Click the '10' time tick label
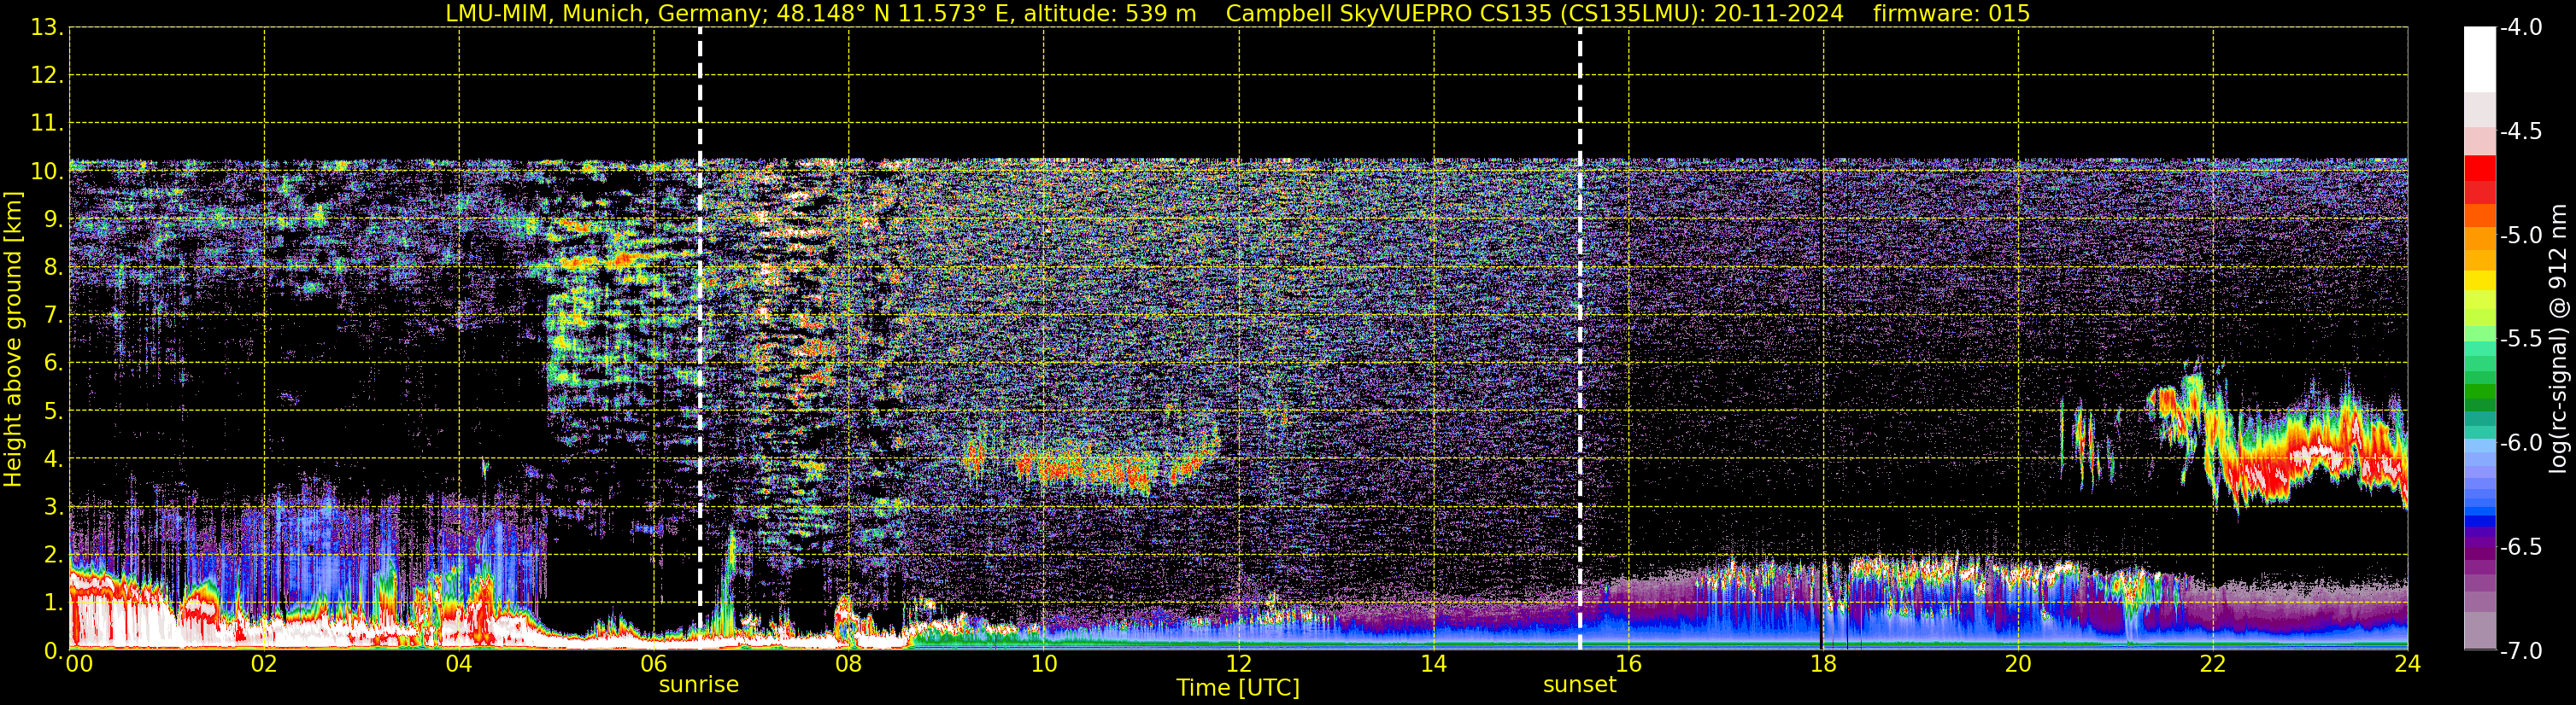The height and width of the screenshot is (705, 2576). [1043, 664]
